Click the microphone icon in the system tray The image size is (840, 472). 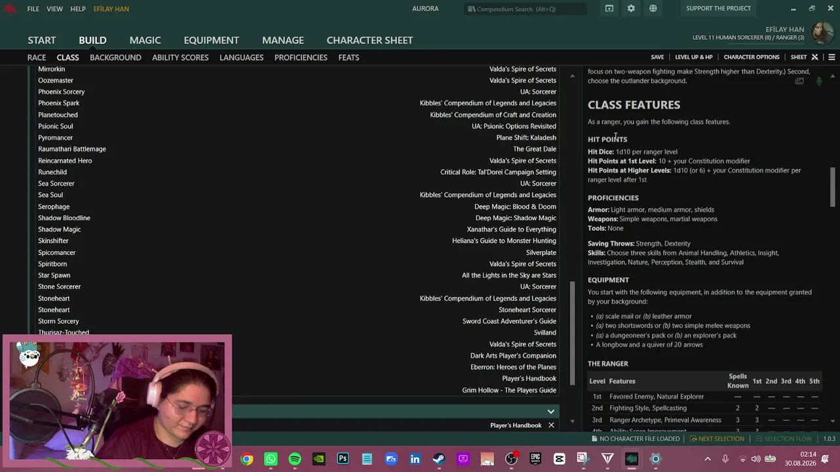725,459
